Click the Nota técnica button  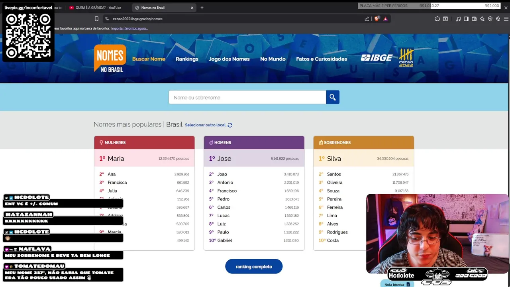pos(397,284)
